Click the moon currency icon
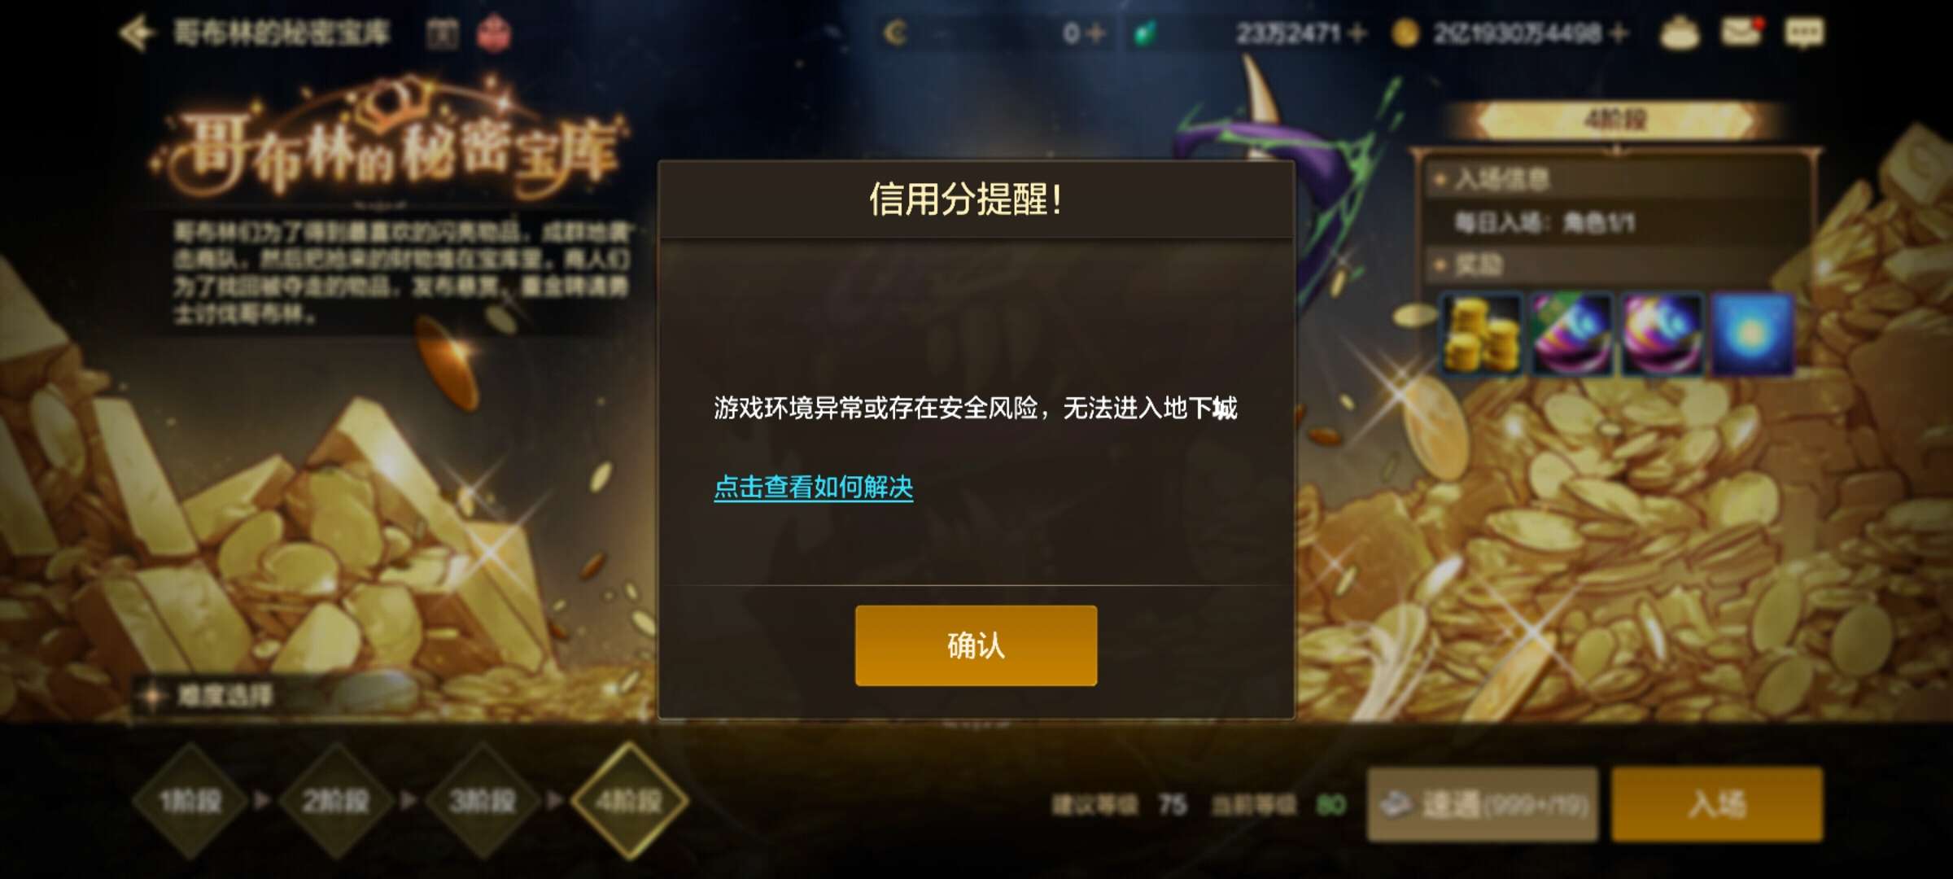 [x=896, y=33]
